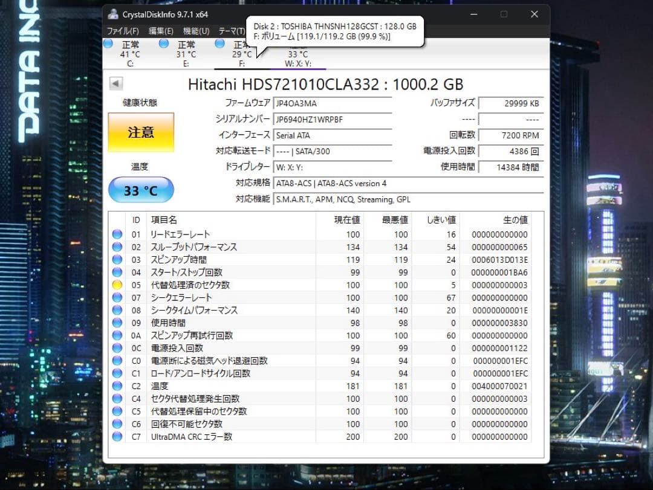Click the firmware field showing JP4OA3MA
The image size is (653, 490).
tap(333, 103)
